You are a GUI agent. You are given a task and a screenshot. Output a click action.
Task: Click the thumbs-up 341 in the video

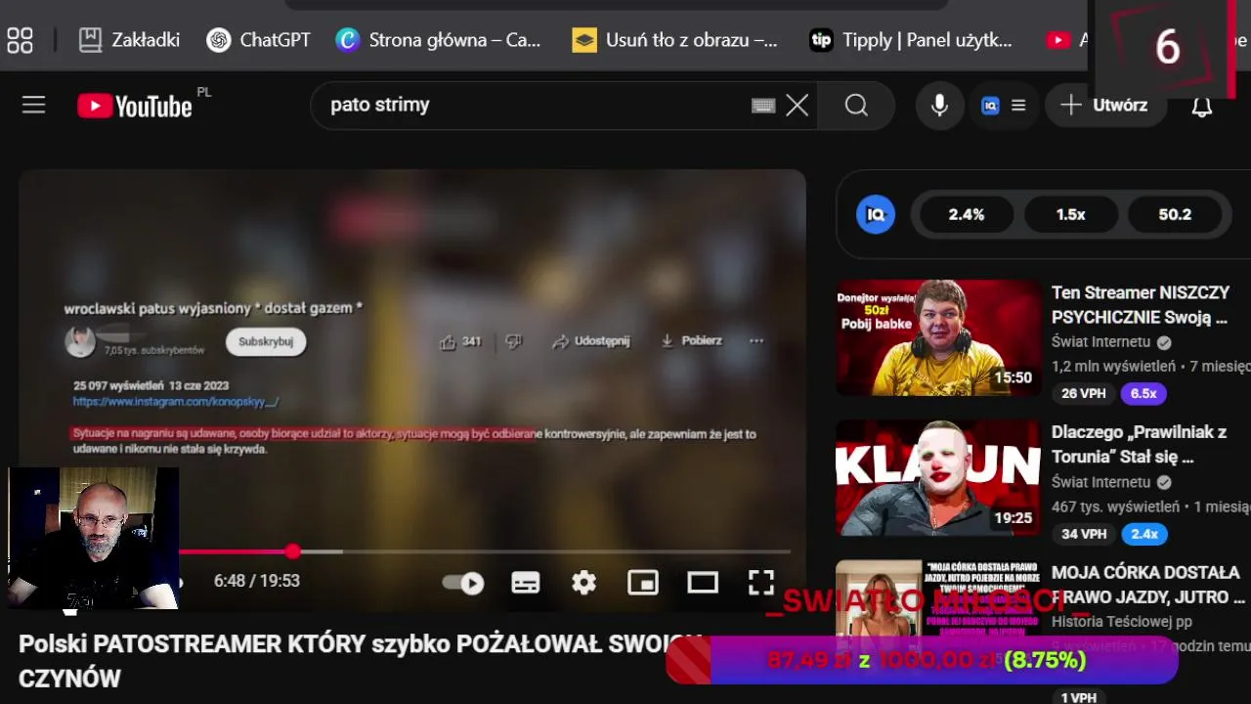[x=460, y=341]
